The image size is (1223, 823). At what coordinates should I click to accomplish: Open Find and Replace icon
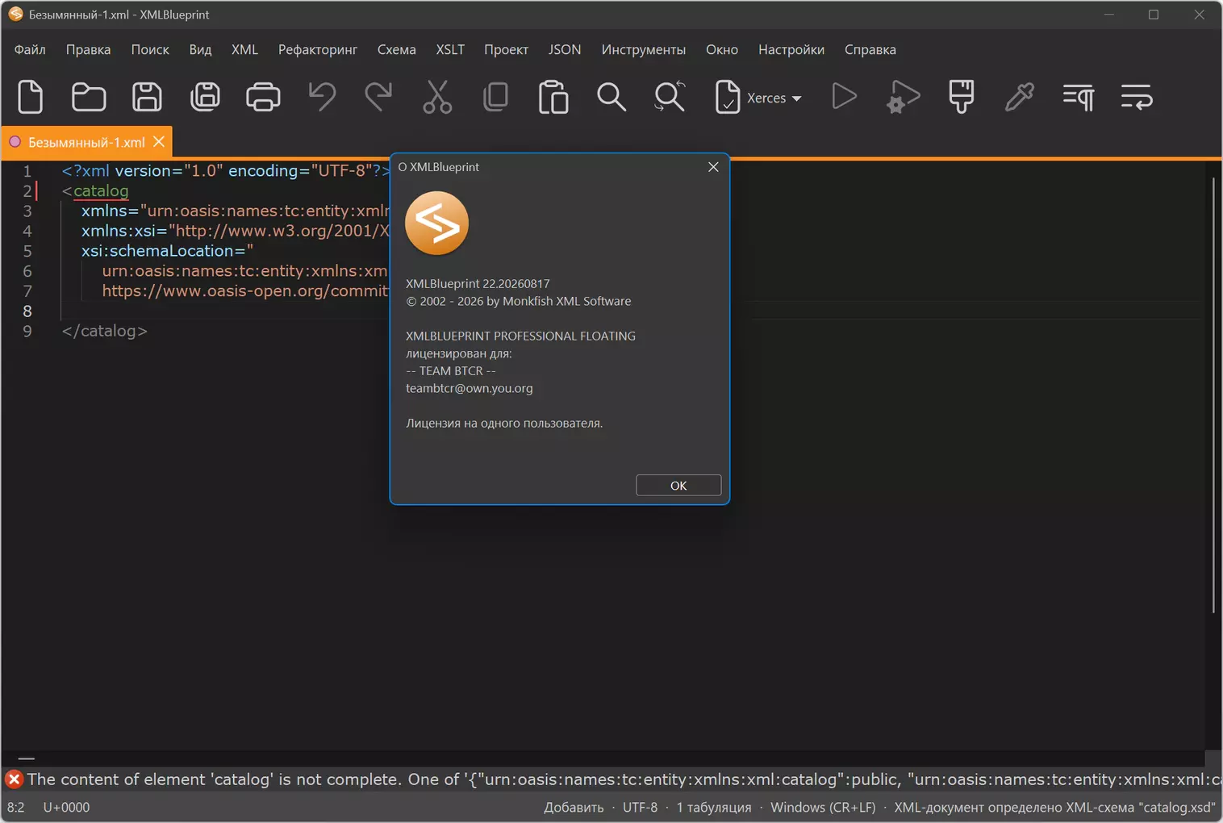(x=670, y=97)
